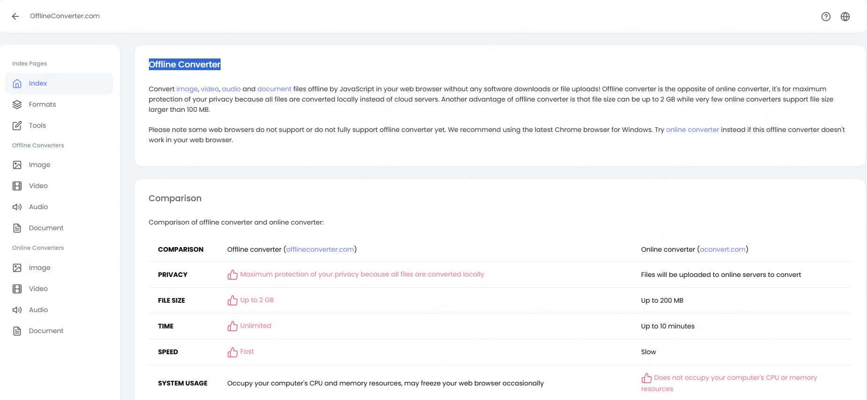Click Online Converters Video film icon

[17, 289]
